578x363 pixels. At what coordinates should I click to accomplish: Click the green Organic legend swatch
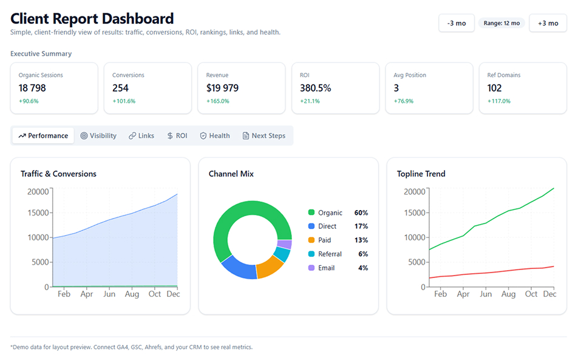311,212
